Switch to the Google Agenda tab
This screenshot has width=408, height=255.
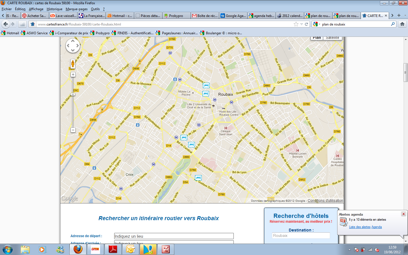pyautogui.click(x=233, y=16)
